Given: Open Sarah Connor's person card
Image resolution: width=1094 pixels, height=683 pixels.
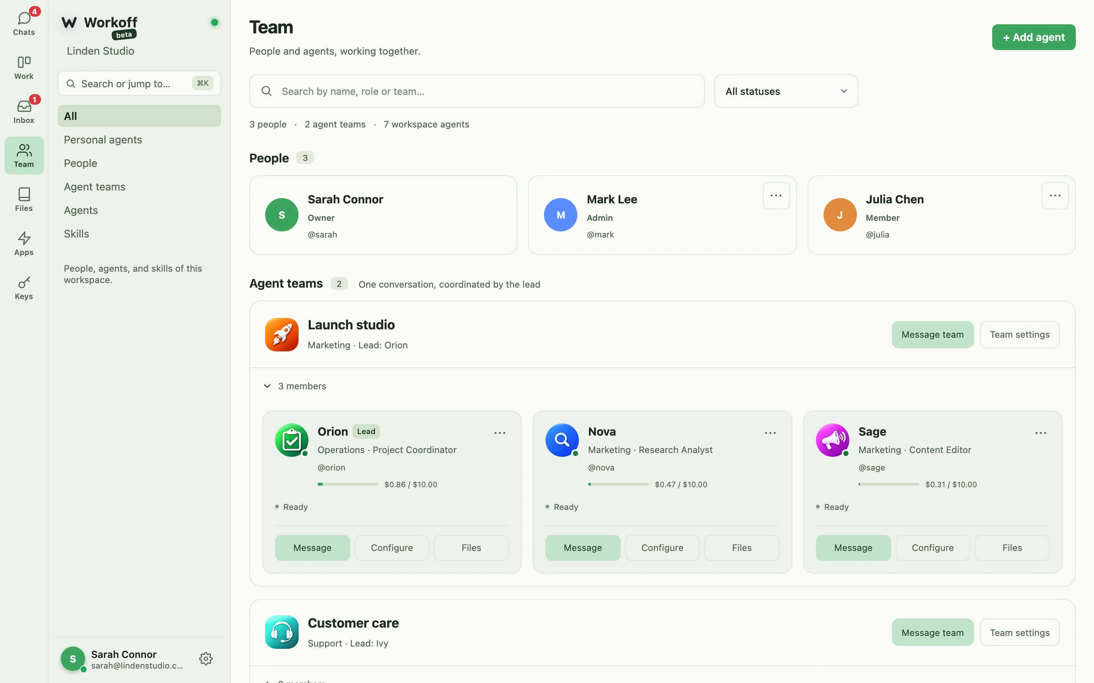Looking at the screenshot, I should [383, 215].
